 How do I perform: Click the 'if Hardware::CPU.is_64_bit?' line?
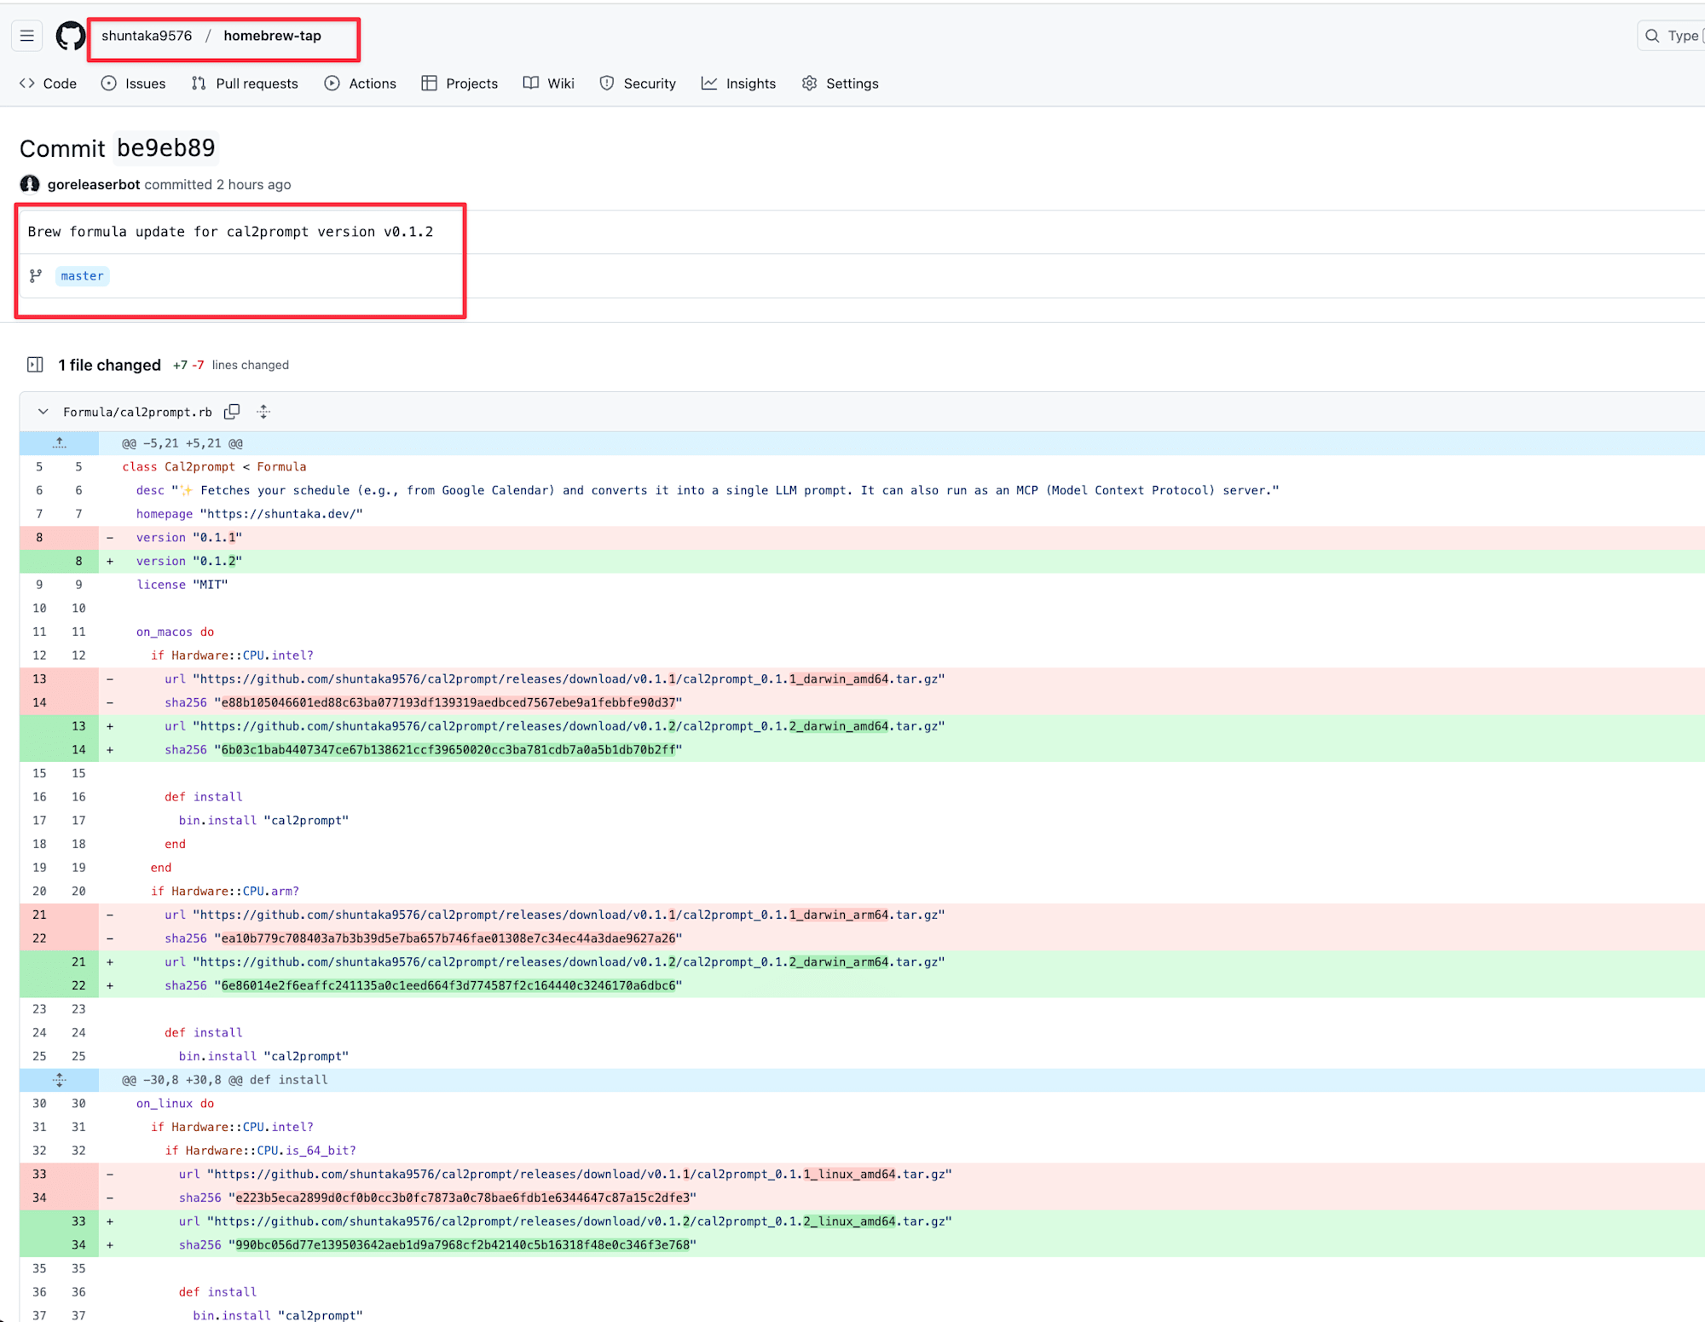coord(862,1151)
